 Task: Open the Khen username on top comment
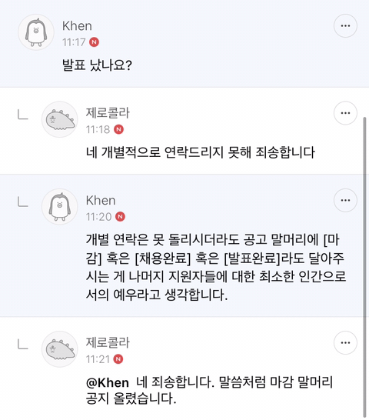(77, 26)
